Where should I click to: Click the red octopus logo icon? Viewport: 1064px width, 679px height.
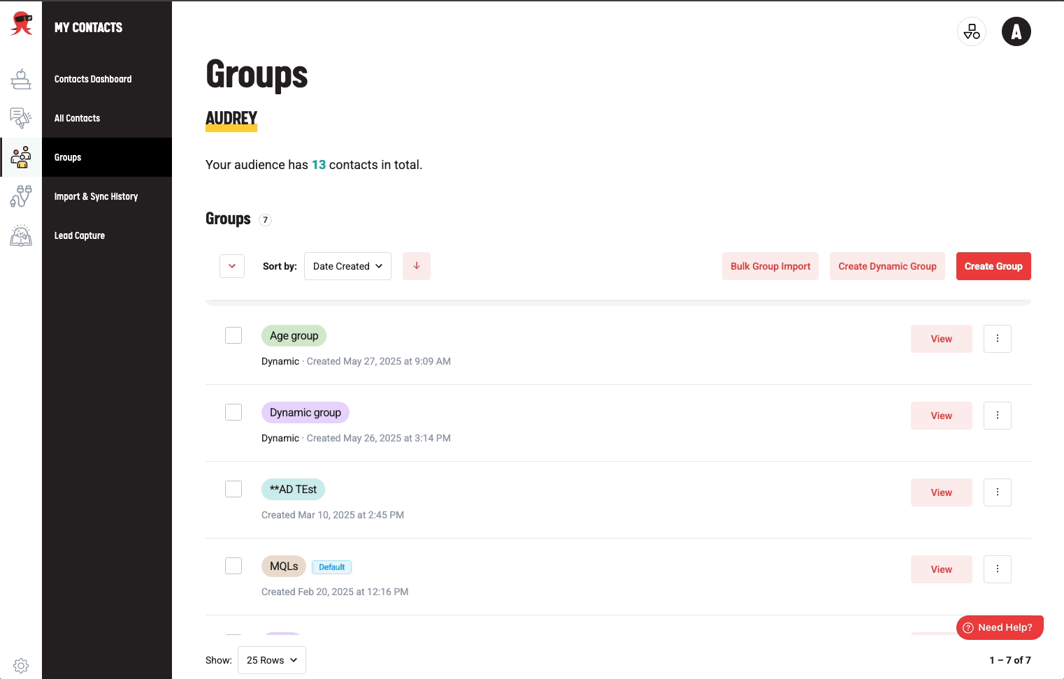[21, 24]
